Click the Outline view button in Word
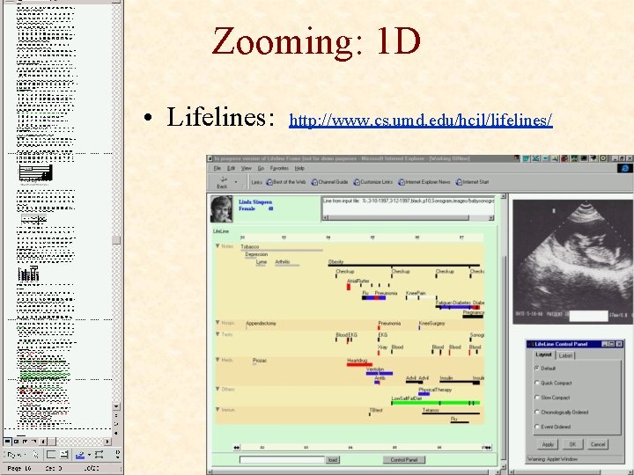Viewport: 634px width, 475px height. click(x=34, y=441)
